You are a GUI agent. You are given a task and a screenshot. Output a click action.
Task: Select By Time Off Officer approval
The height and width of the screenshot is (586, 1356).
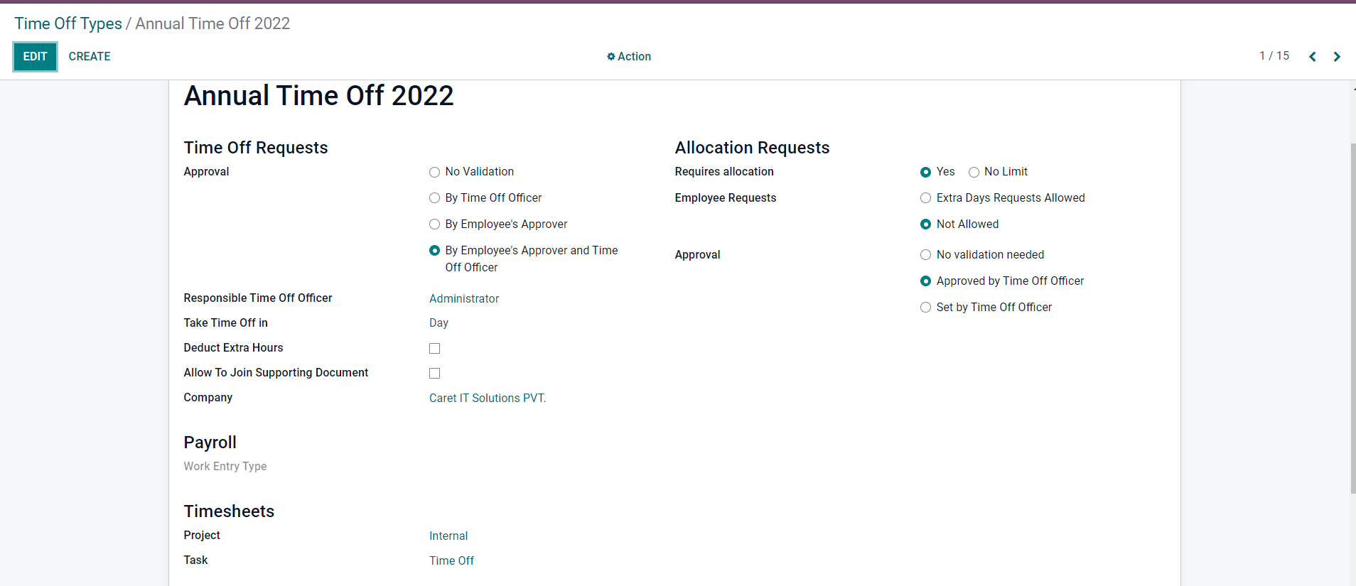435,198
